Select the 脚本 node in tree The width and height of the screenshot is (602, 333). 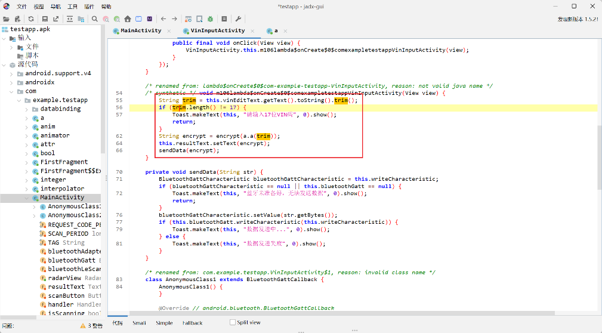(32, 55)
